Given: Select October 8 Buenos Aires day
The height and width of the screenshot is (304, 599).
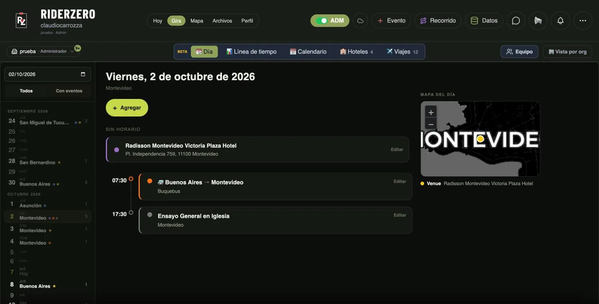Looking at the screenshot, I should (48, 284).
